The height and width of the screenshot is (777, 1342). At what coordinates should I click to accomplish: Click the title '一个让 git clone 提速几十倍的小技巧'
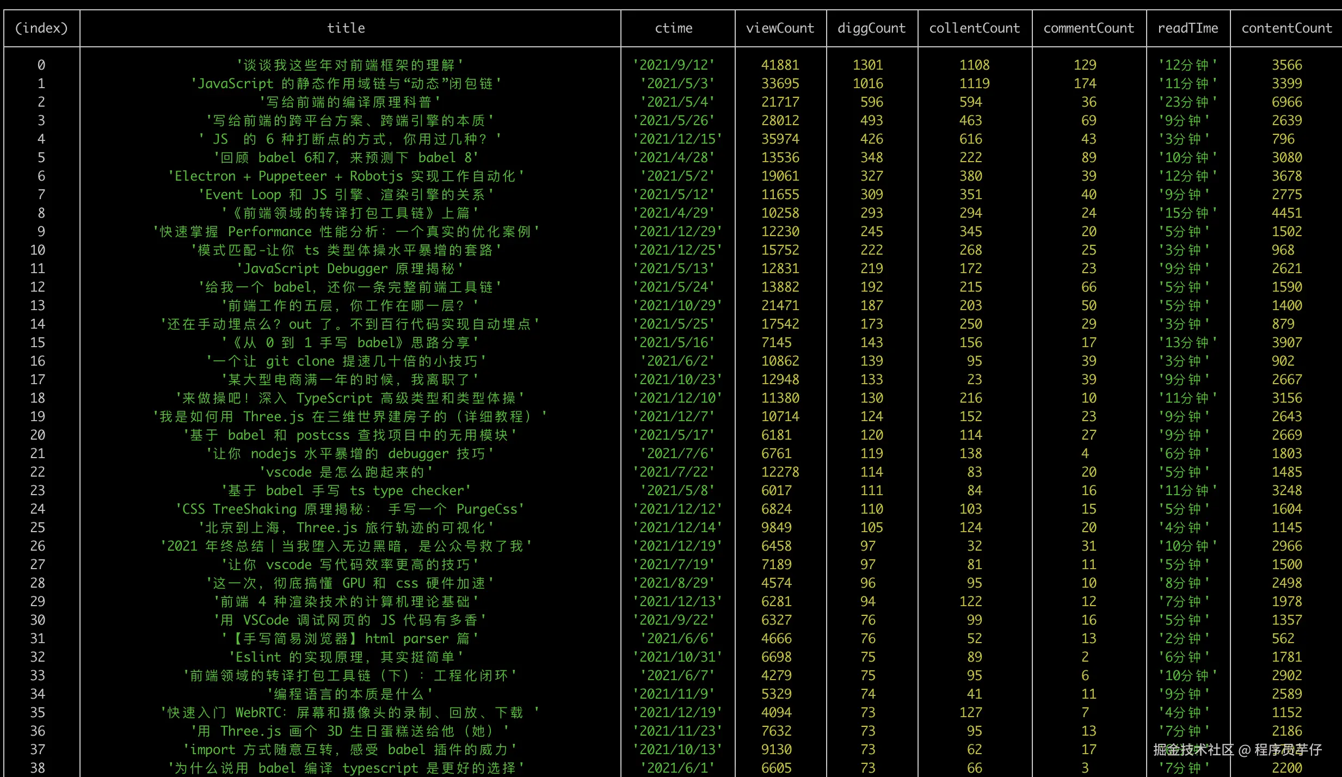[346, 361]
